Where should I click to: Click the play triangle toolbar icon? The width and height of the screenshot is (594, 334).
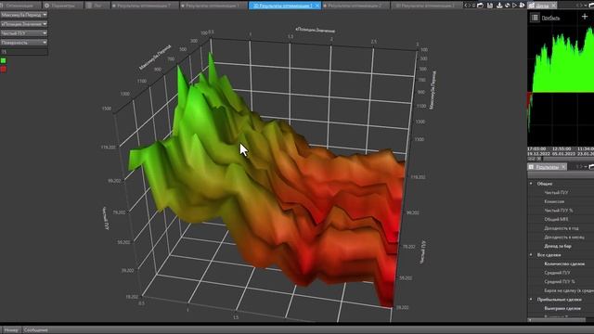(x=514, y=6)
